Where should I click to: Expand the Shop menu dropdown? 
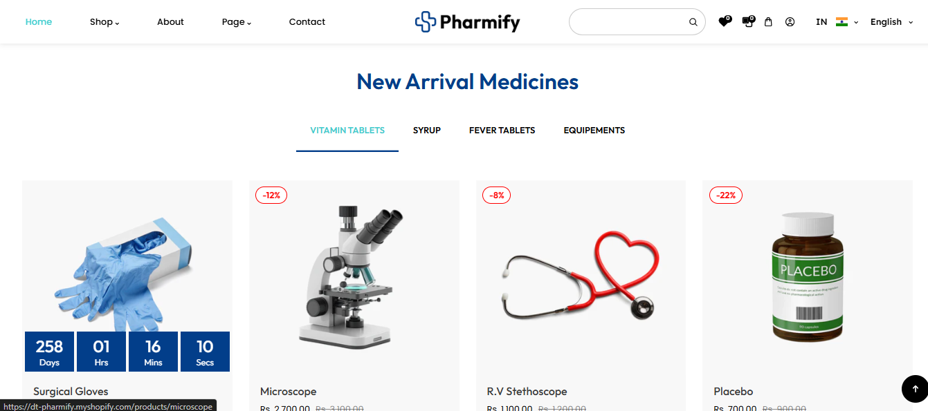coord(104,22)
